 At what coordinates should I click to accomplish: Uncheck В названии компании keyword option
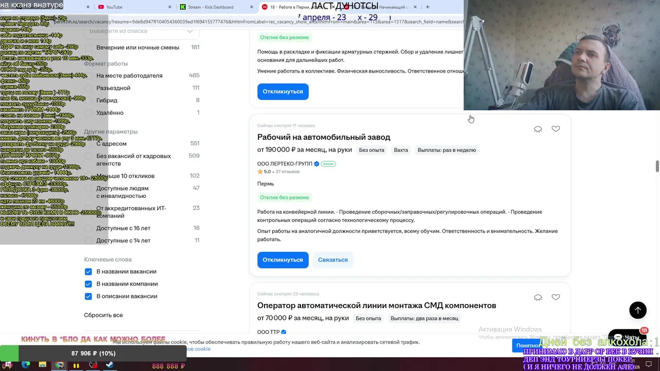tap(88, 284)
